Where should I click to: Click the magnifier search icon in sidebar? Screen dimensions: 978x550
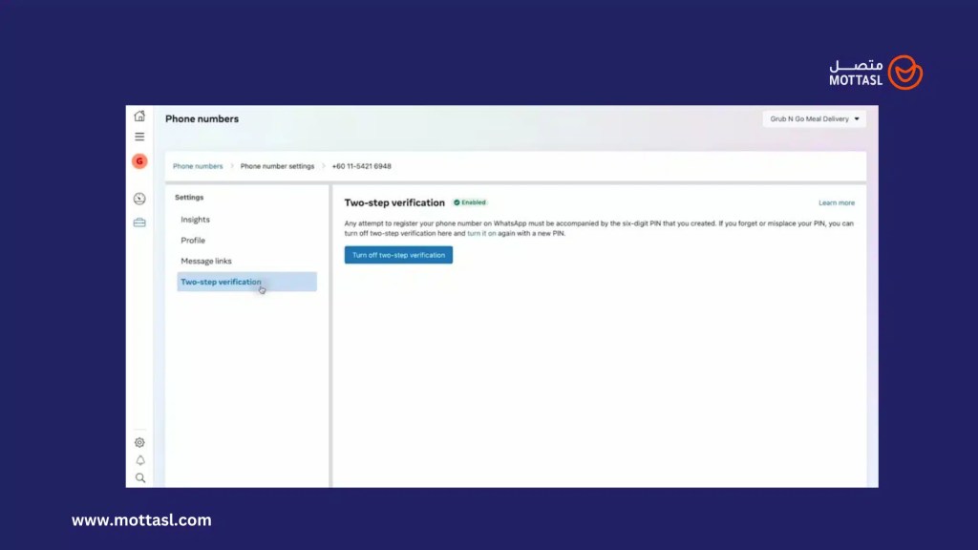coord(139,477)
